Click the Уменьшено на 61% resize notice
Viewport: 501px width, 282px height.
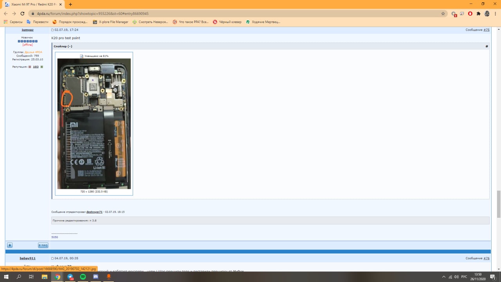pos(94,56)
